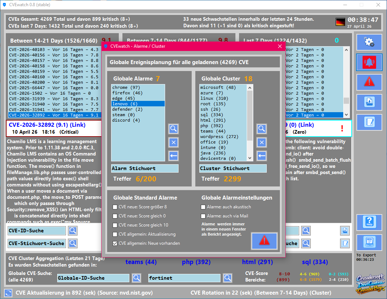Click the html (291) cluster link

pyautogui.click(x=257, y=262)
